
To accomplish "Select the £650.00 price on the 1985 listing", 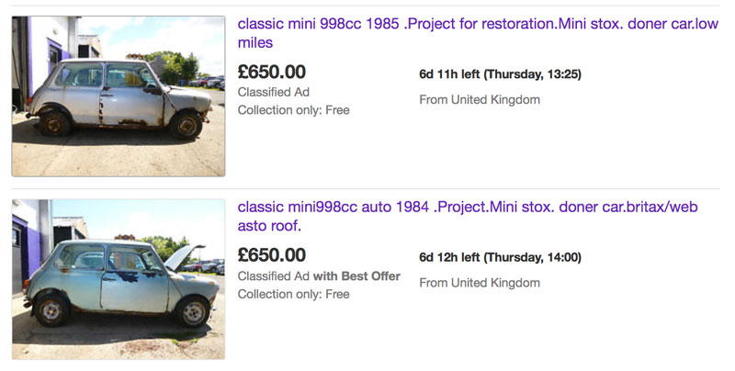I will point(271,72).
